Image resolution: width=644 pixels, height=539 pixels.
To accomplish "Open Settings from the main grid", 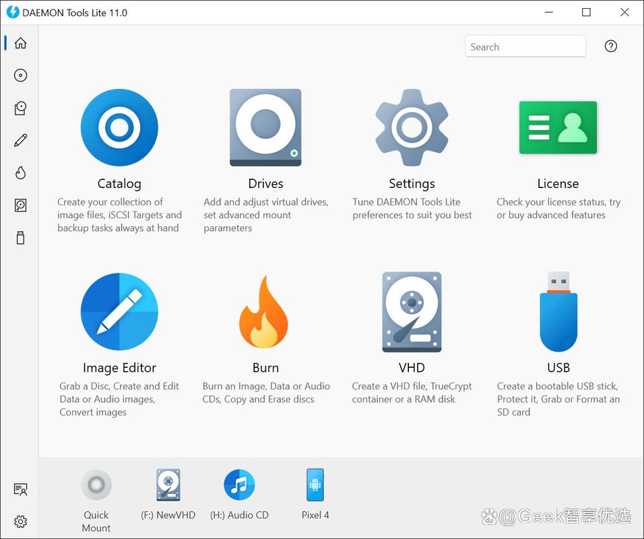I will click(x=412, y=128).
